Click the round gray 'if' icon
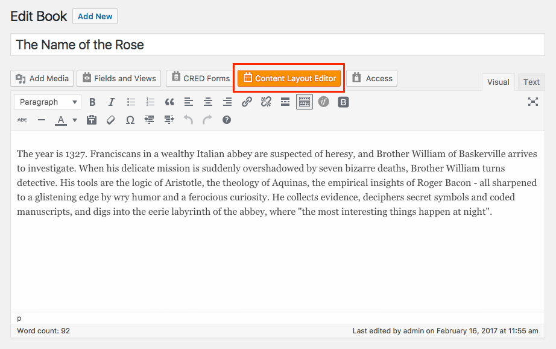The image size is (556, 349). tap(323, 102)
